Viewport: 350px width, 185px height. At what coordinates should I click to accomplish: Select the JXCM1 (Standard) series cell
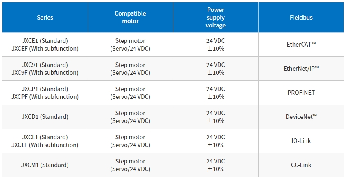click(x=45, y=165)
